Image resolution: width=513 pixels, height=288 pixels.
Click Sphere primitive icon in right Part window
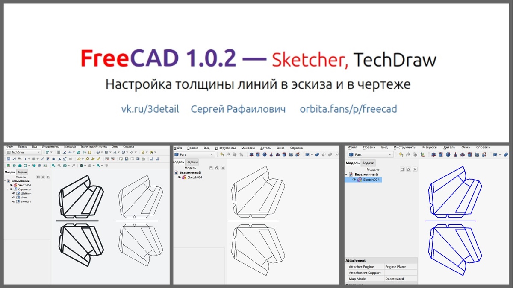(448, 154)
